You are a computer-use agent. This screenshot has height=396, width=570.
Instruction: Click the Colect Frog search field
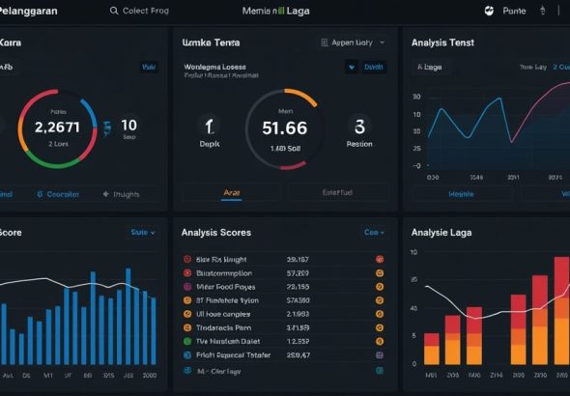click(x=140, y=11)
